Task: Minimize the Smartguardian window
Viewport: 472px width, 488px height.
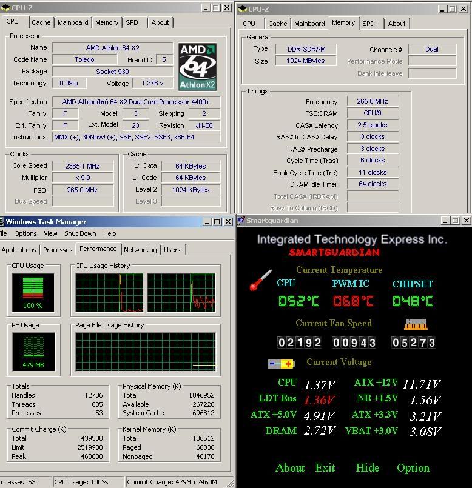Action: 445,221
